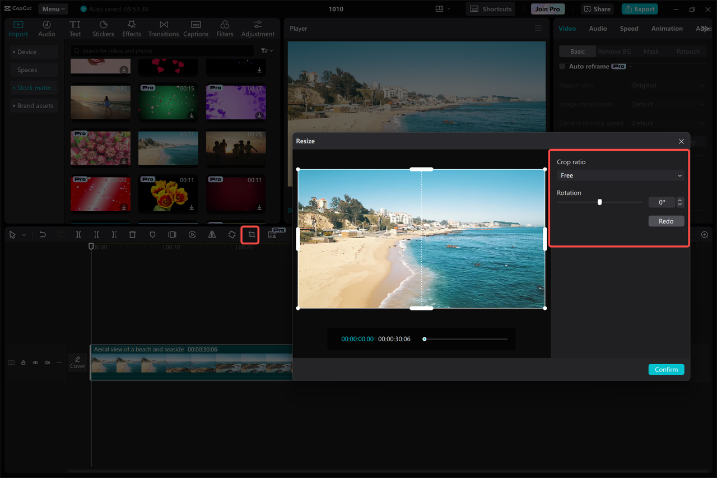This screenshot has width=717, height=478.
Task: Open the Filters panel
Action: click(x=225, y=28)
